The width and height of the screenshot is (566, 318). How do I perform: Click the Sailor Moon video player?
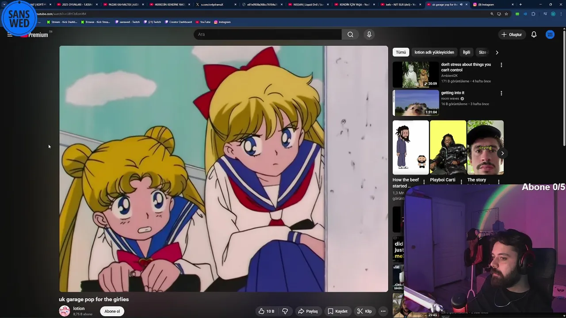tap(224, 169)
